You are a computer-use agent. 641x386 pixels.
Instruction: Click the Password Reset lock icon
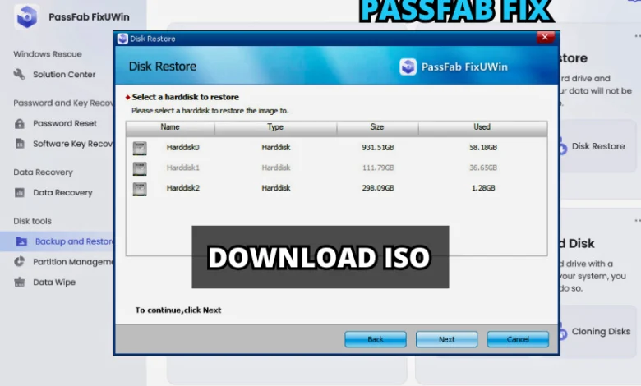click(x=20, y=123)
